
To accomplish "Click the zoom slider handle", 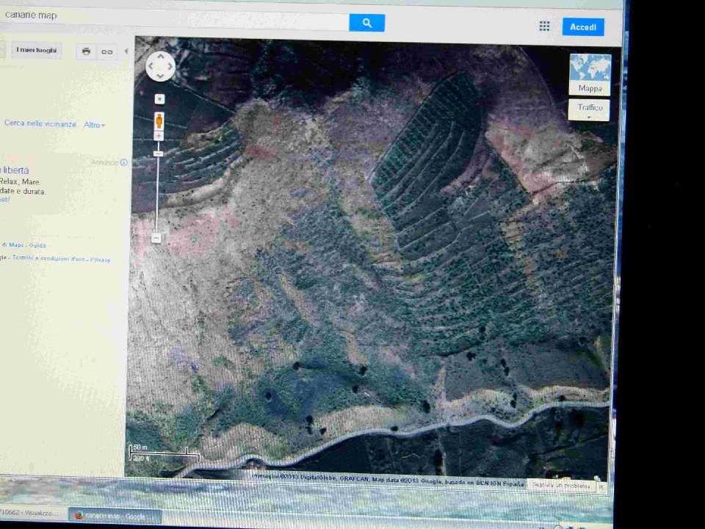I will (x=158, y=154).
